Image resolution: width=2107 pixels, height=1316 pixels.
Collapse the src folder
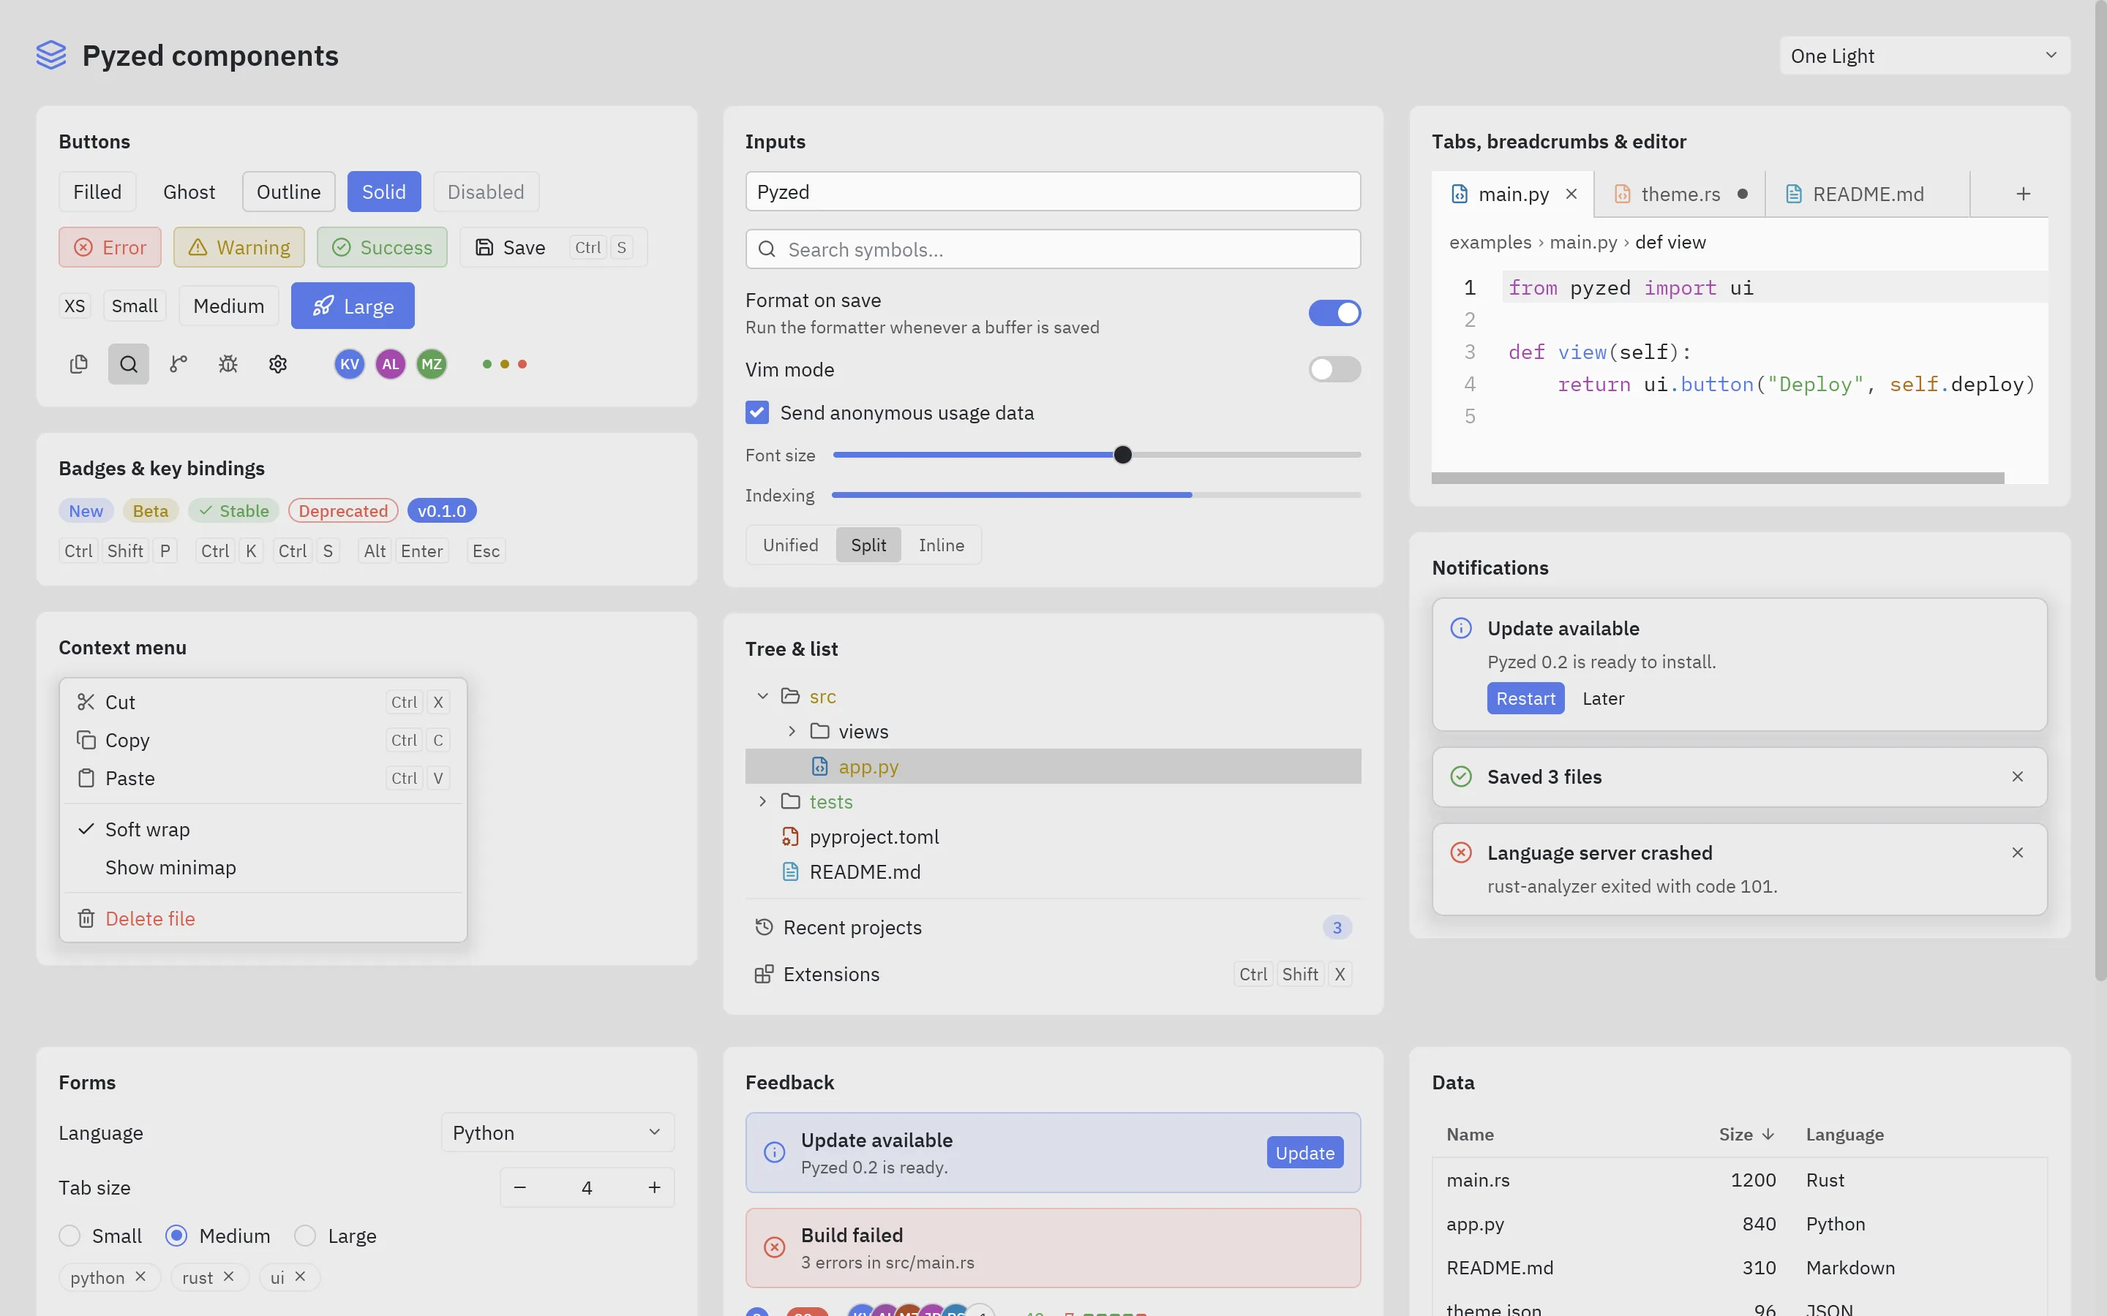763,695
